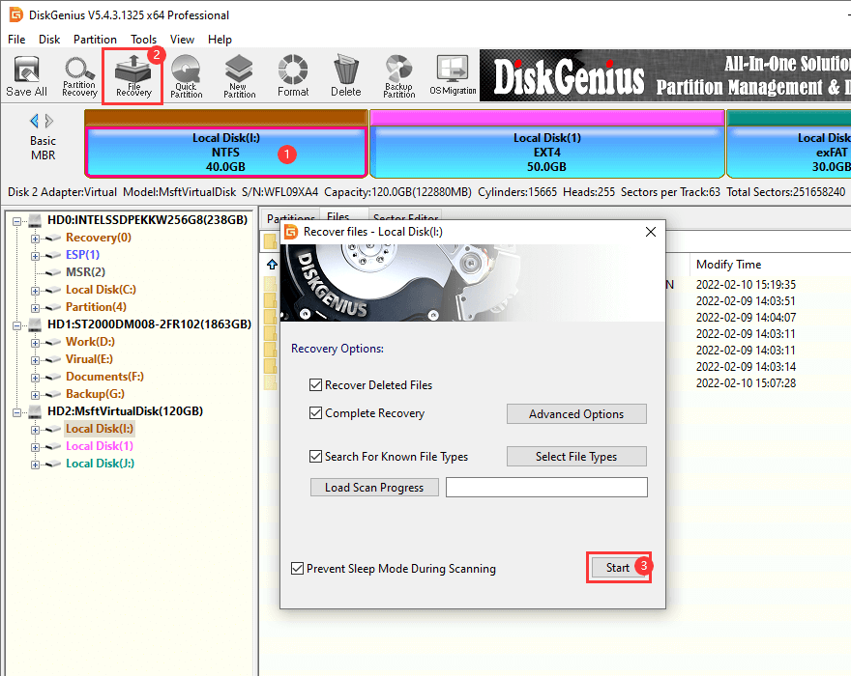
Task: Expand the ESP(1) partition node
Action: [x=35, y=256]
